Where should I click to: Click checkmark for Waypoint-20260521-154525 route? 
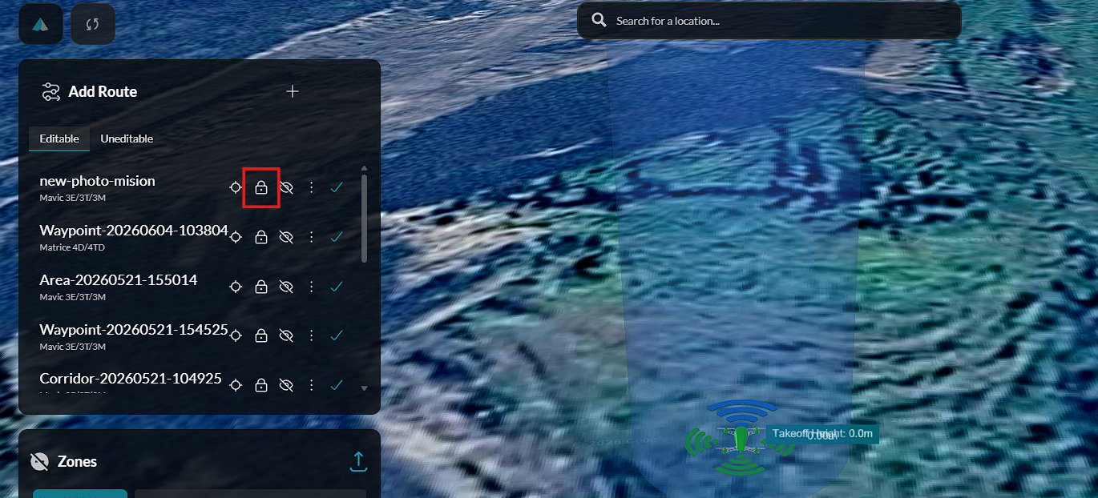(337, 336)
